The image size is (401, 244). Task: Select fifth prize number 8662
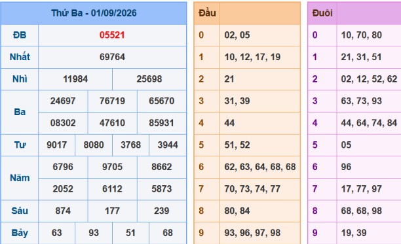point(162,167)
